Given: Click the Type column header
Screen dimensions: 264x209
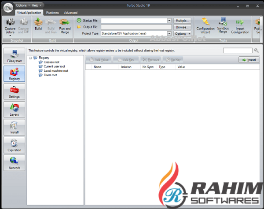Looking at the screenshot, I should 166,67.
